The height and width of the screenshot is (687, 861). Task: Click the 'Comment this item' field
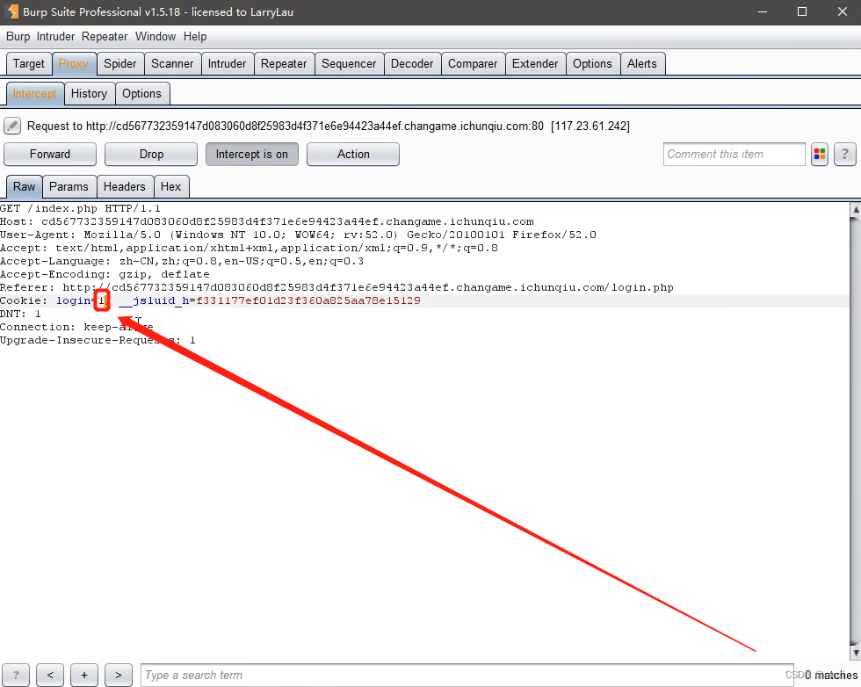click(734, 155)
